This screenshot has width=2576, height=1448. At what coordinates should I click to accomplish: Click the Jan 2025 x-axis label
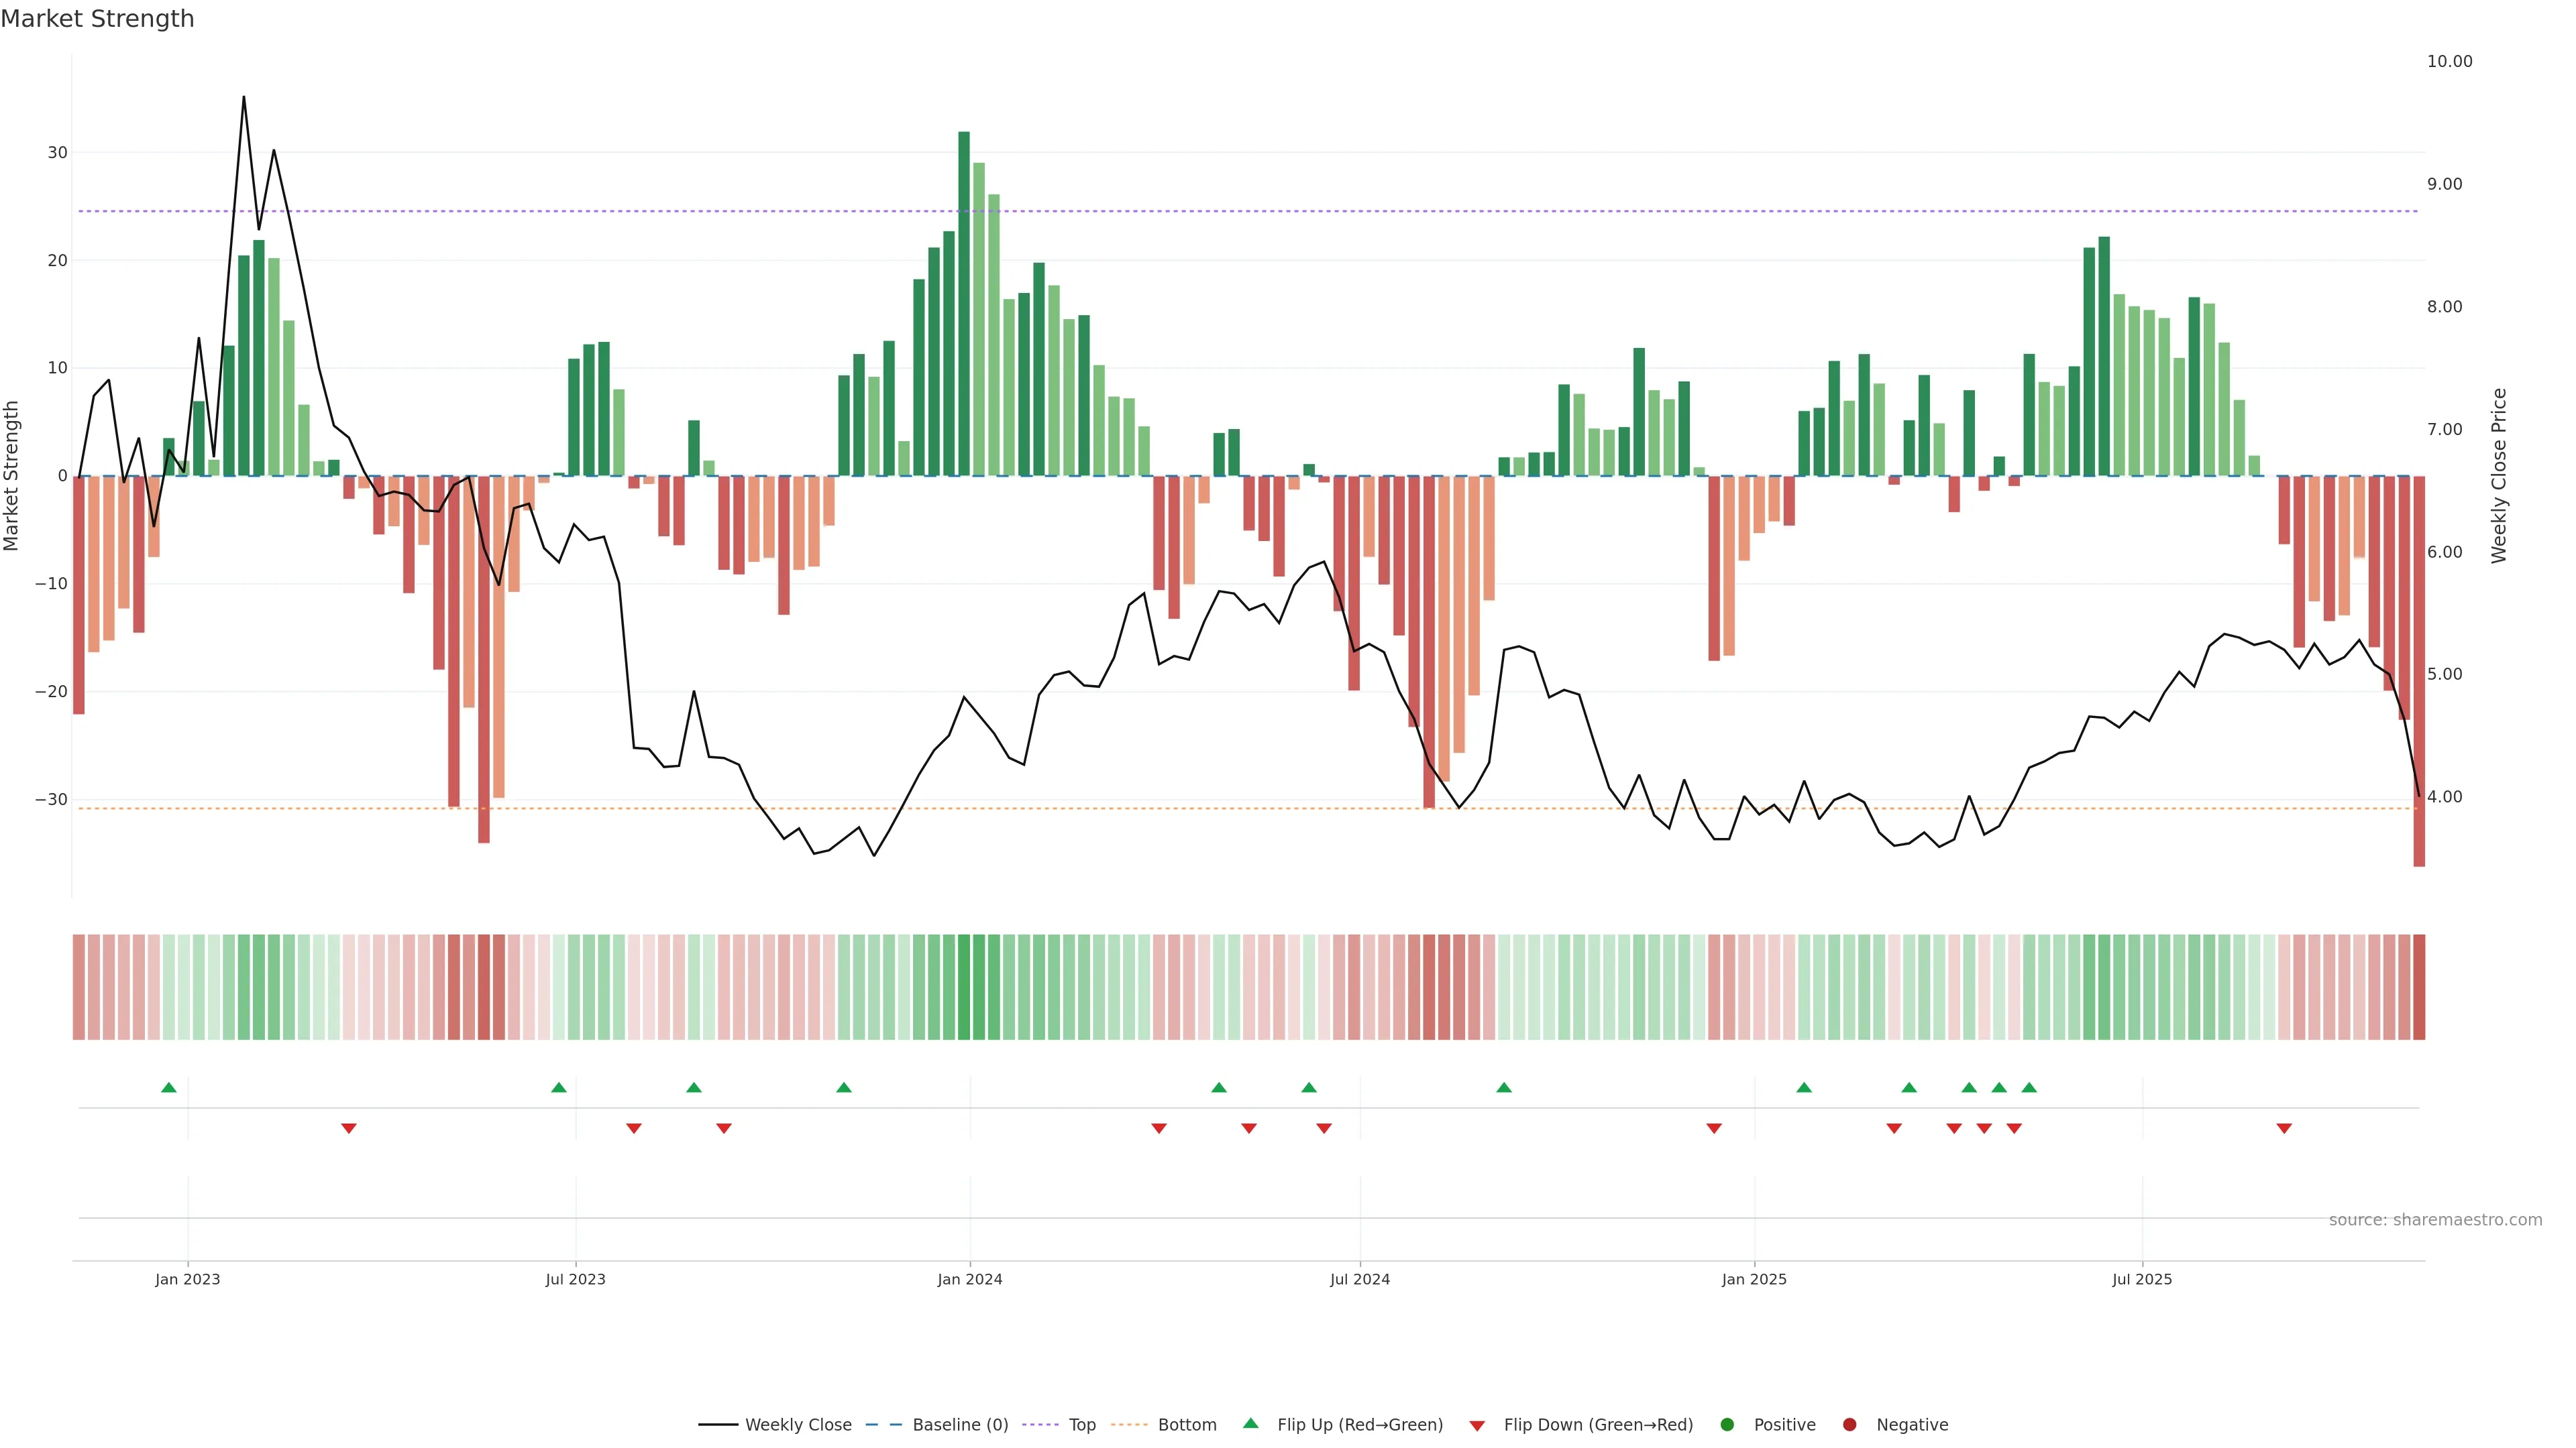coord(1754,1279)
